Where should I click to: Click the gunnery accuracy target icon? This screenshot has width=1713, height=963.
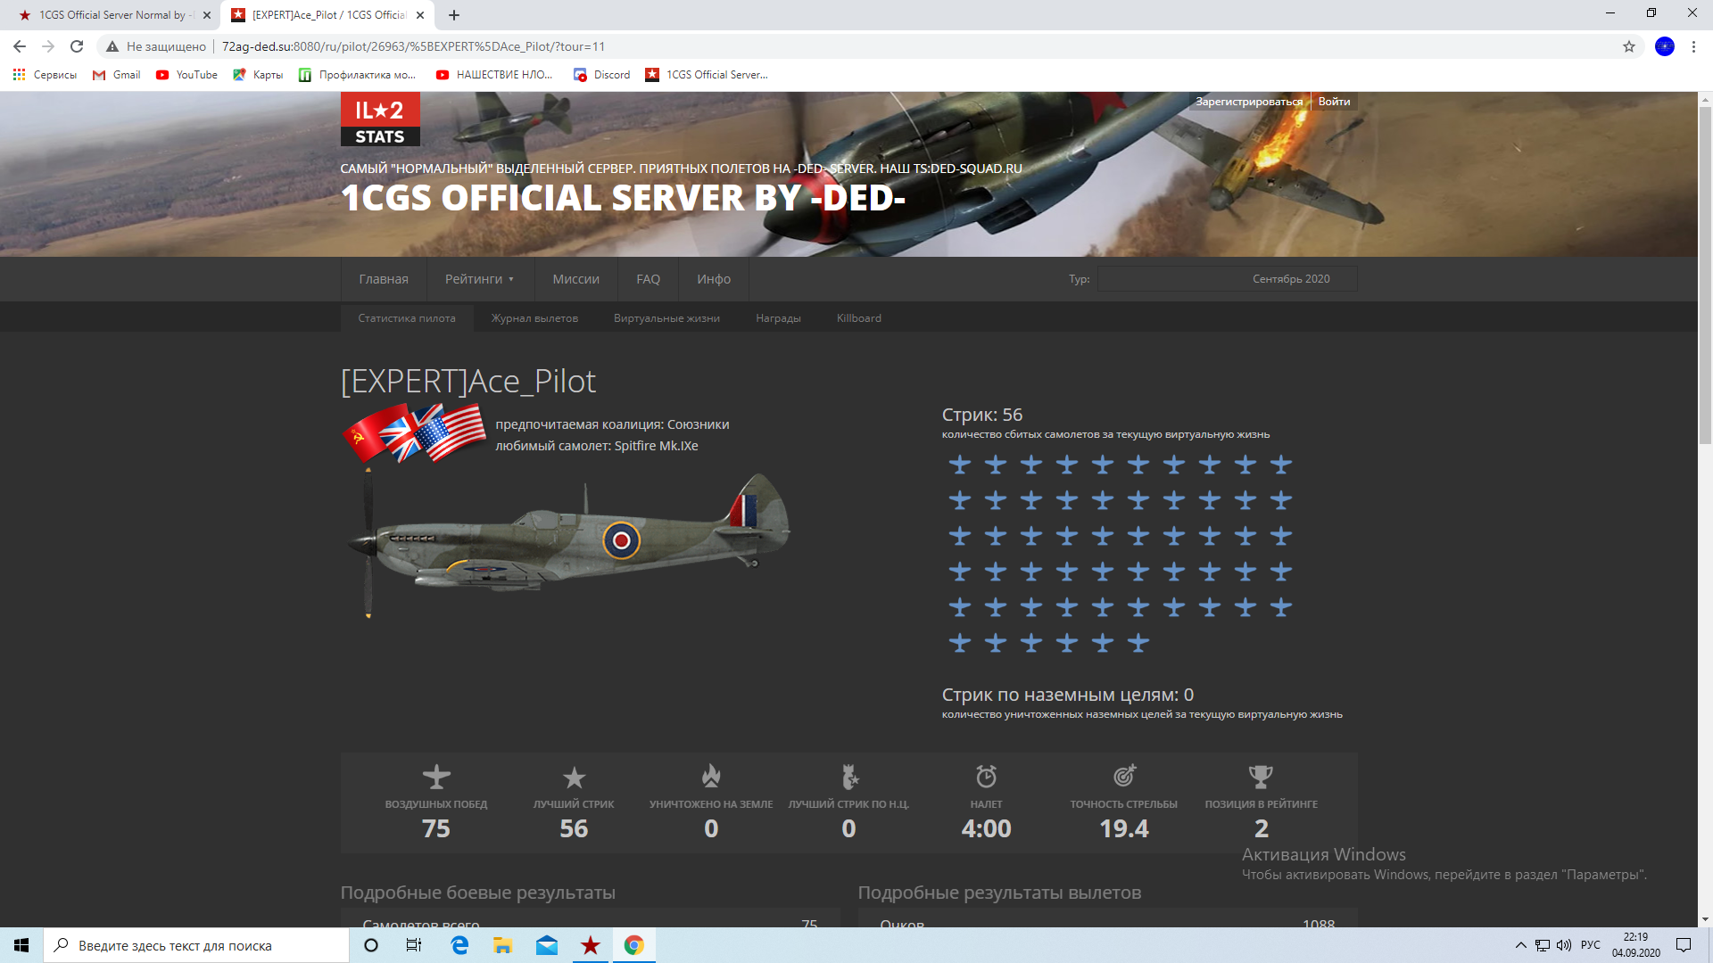point(1124,776)
